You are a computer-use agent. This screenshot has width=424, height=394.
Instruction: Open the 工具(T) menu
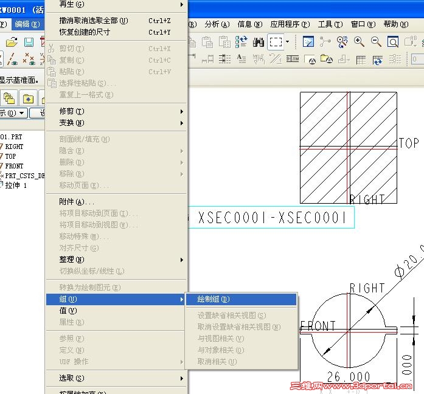click(x=330, y=24)
